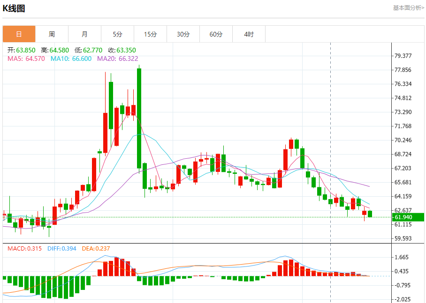426x303 pixels.
Task: Click the 低:62.770 low value
Action: point(88,50)
